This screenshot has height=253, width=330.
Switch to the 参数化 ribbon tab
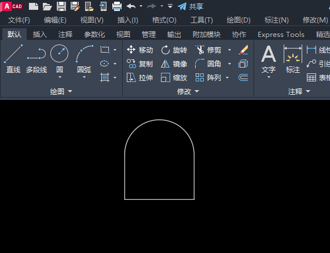pyautogui.click(x=94, y=35)
